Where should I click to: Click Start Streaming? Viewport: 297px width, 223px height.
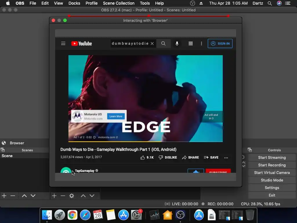click(272, 158)
